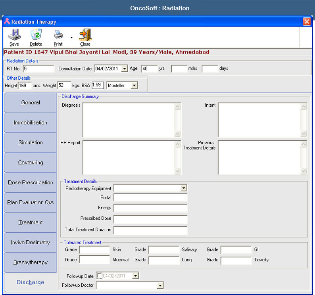Click the RT No input field

(x=38, y=69)
